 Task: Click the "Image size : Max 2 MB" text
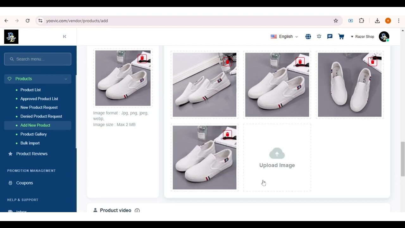[114, 124]
